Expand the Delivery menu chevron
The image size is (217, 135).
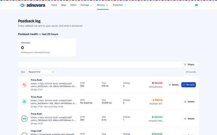coord(107,5)
